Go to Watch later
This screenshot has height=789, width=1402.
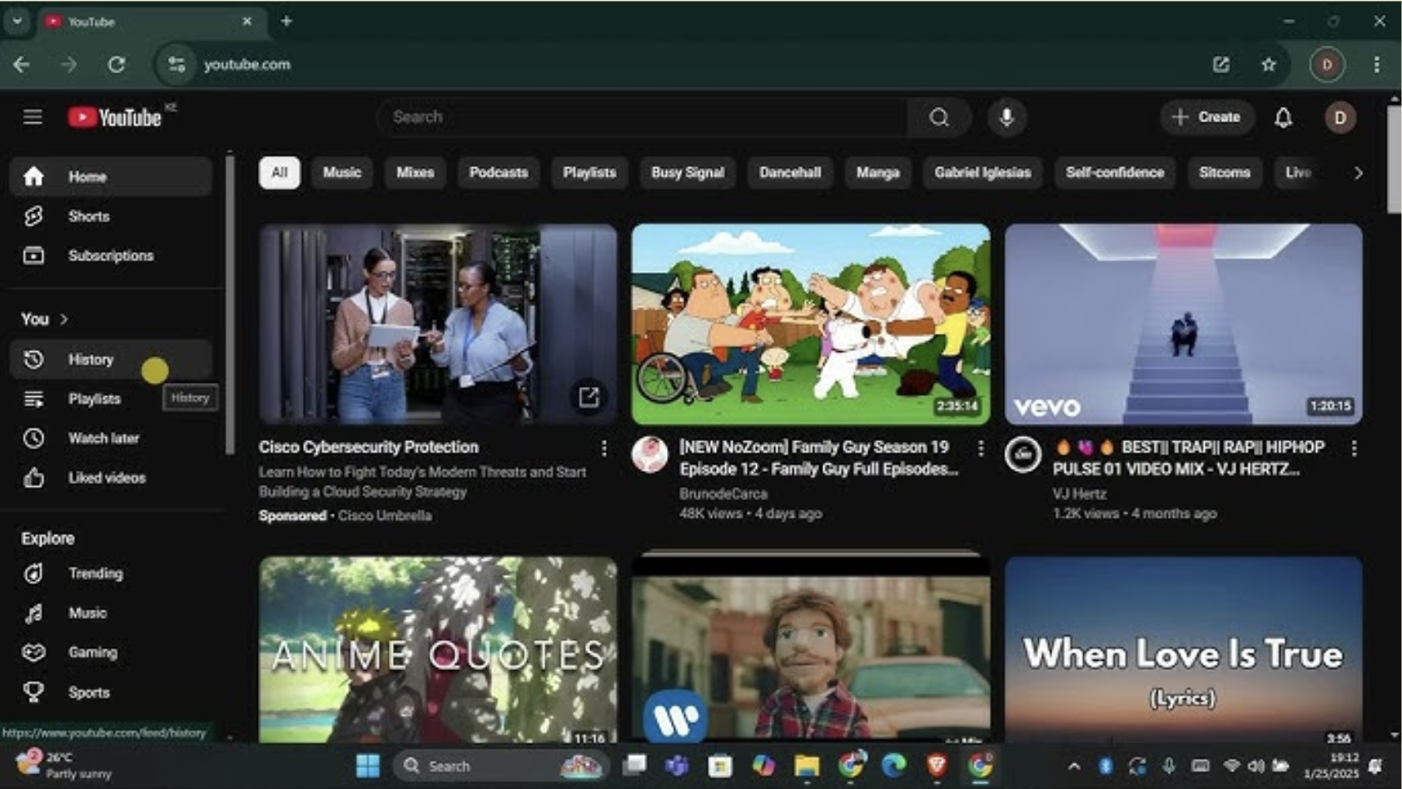[104, 438]
